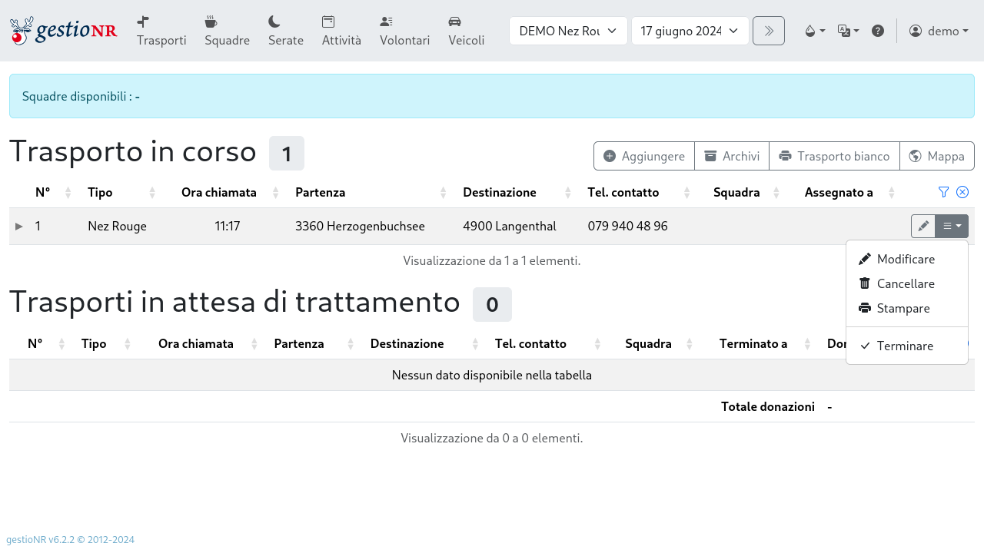Click the Attività calendar icon
984x553 pixels.
pyautogui.click(x=327, y=21)
